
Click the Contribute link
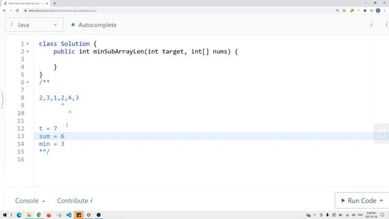tap(75, 201)
